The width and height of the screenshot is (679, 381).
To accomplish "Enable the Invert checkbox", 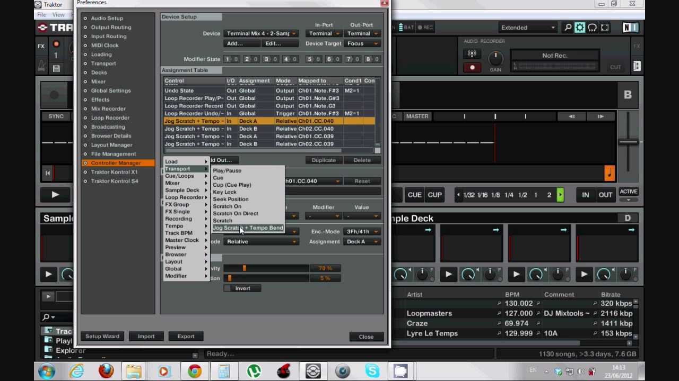I will (228, 288).
